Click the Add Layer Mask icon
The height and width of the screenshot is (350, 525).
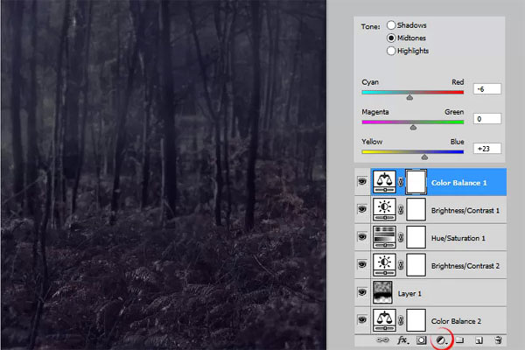pos(421,340)
